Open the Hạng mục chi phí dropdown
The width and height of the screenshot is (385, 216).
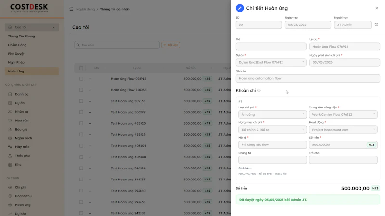click(272, 130)
